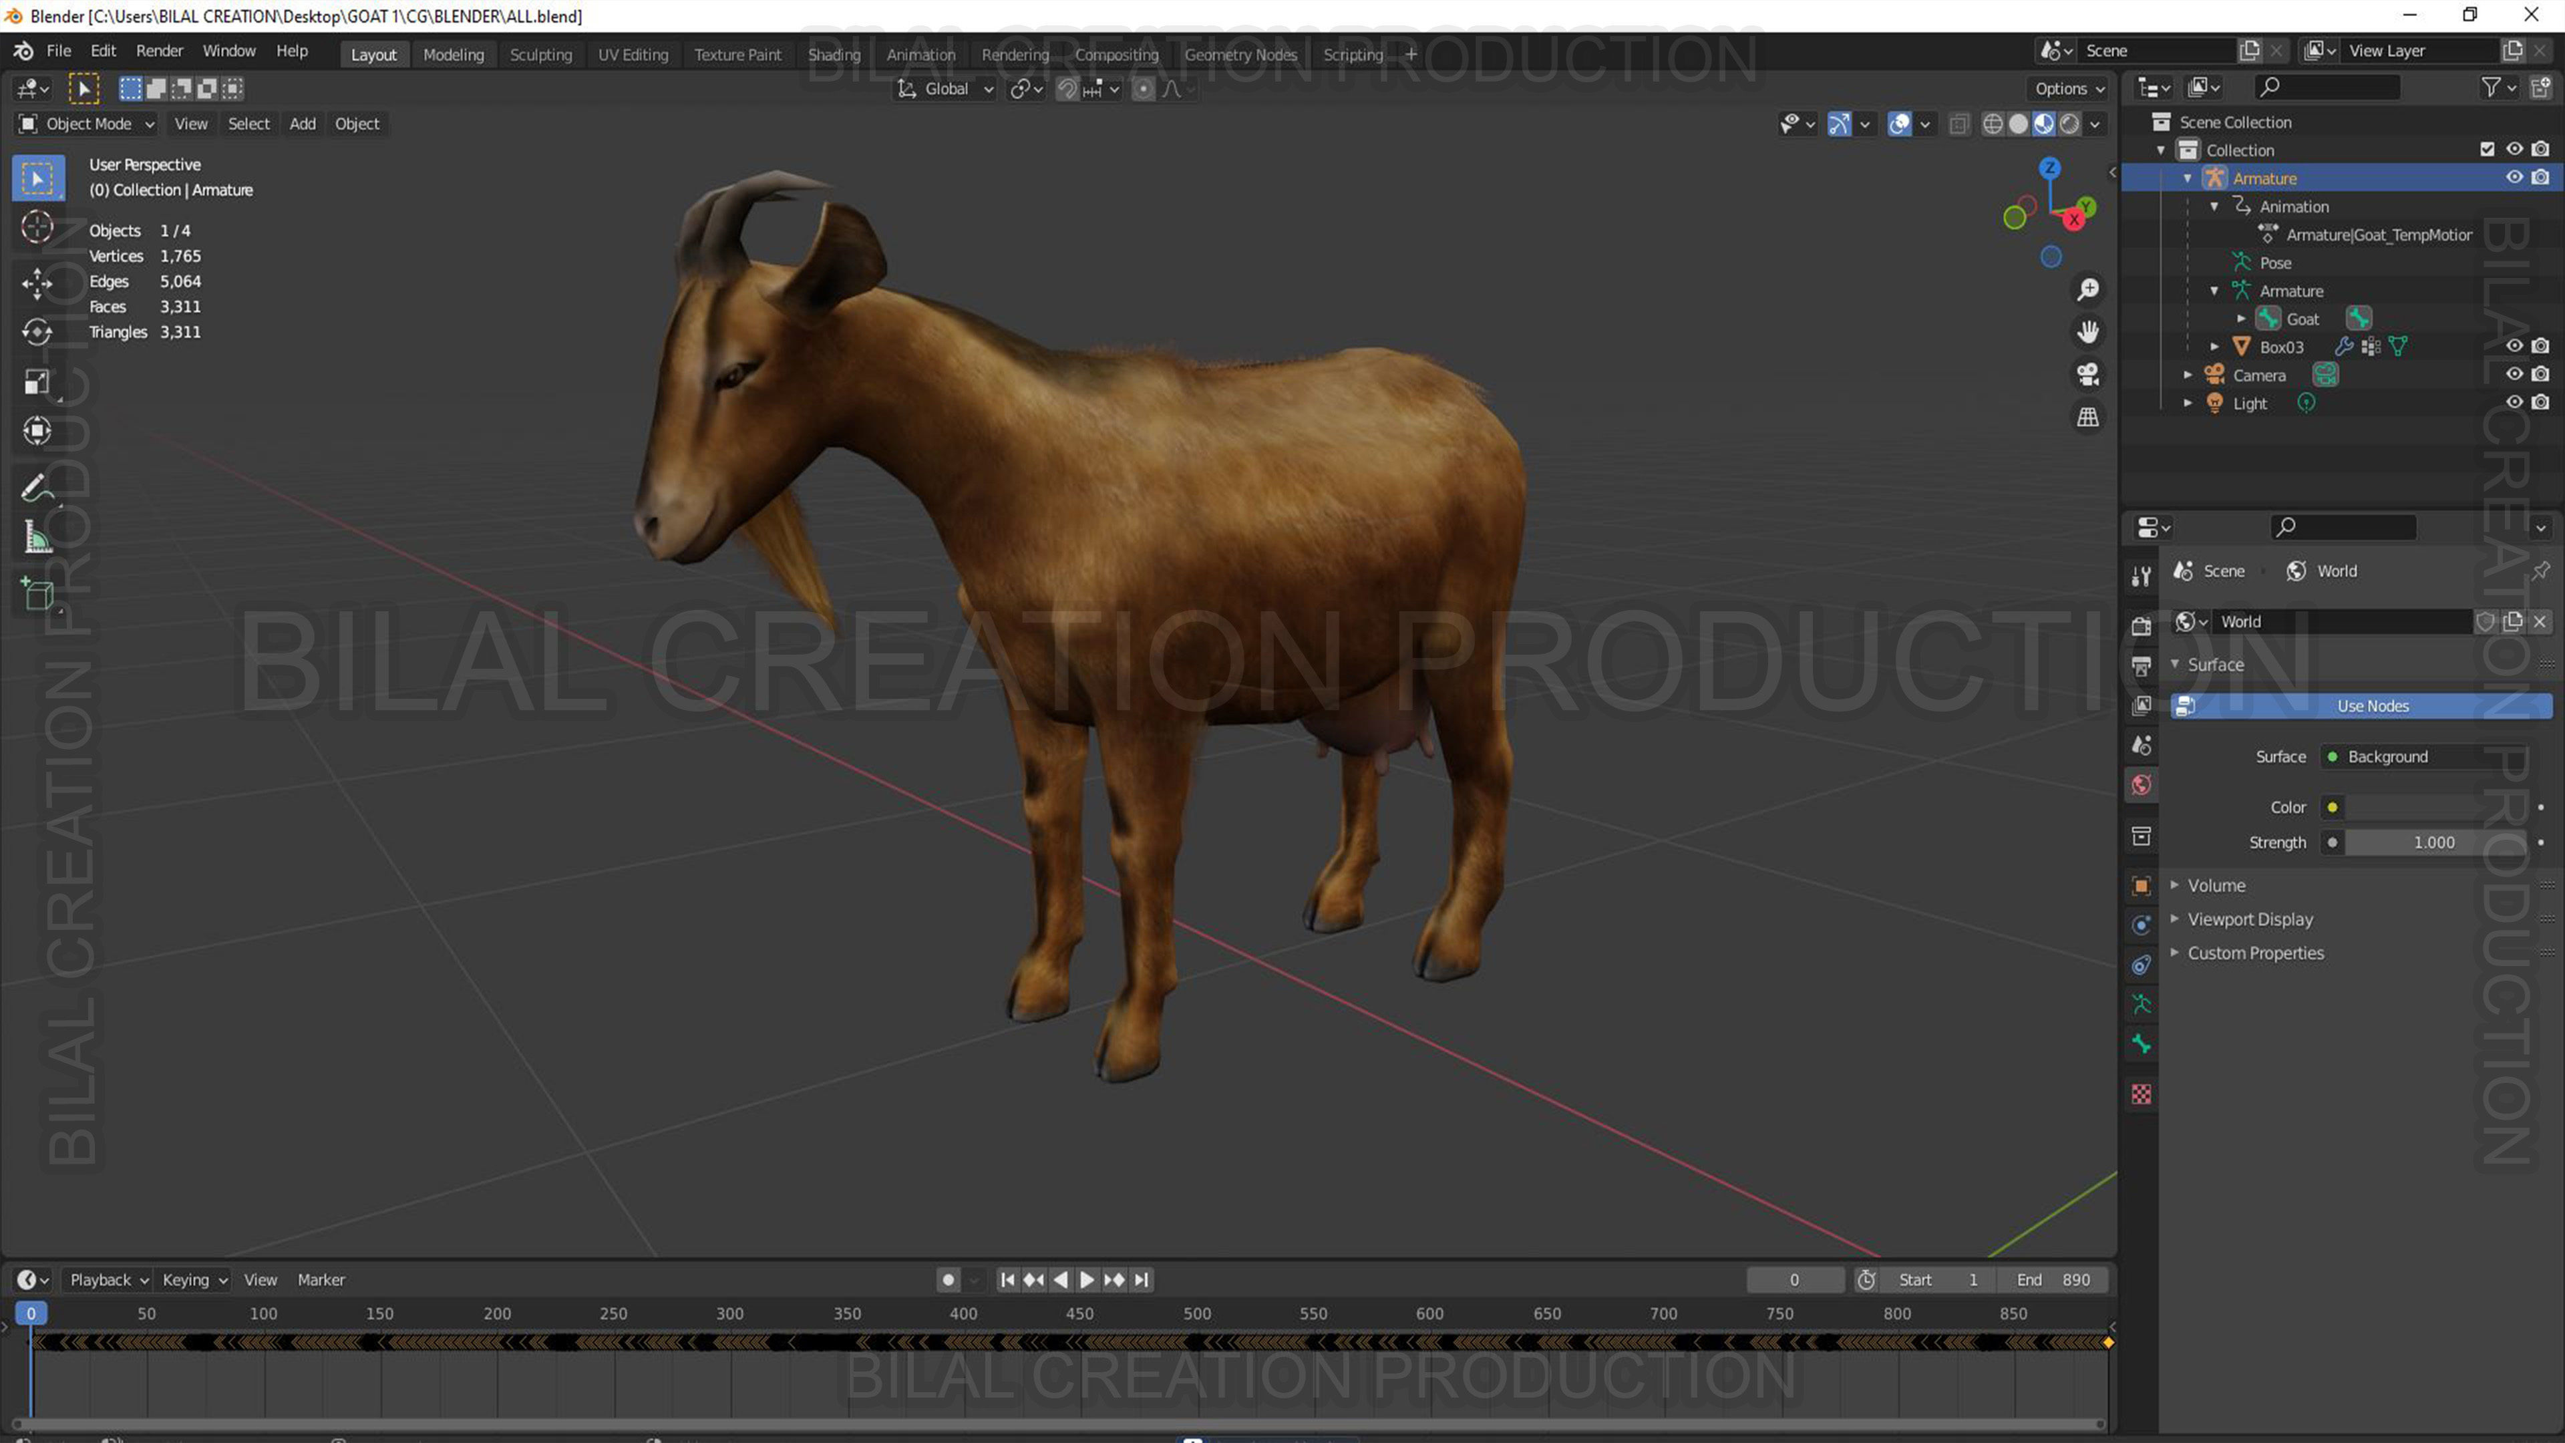This screenshot has height=1443, width=2565.
Task: Open the Render properties tab
Action: pos(2141,625)
